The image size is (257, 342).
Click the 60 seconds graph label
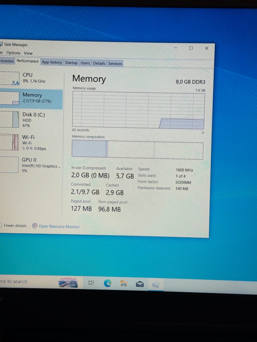point(81,130)
